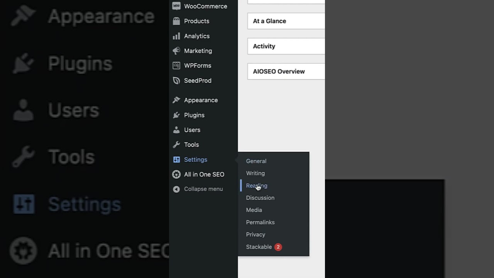Select the Products pin icon
The image size is (494, 278).
pyautogui.click(x=176, y=21)
